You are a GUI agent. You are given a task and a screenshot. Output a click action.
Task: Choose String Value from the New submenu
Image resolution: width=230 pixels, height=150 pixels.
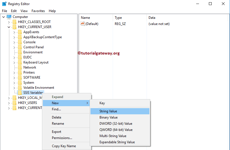pyautogui.click(x=120, y=111)
